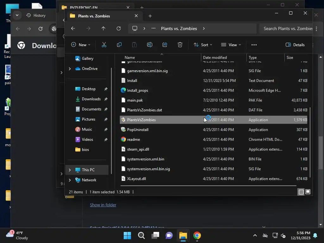Screen dimensions: 324x243
Task: Open notification bell in system tray
Action: pyautogui.click(x=315, y=235)
